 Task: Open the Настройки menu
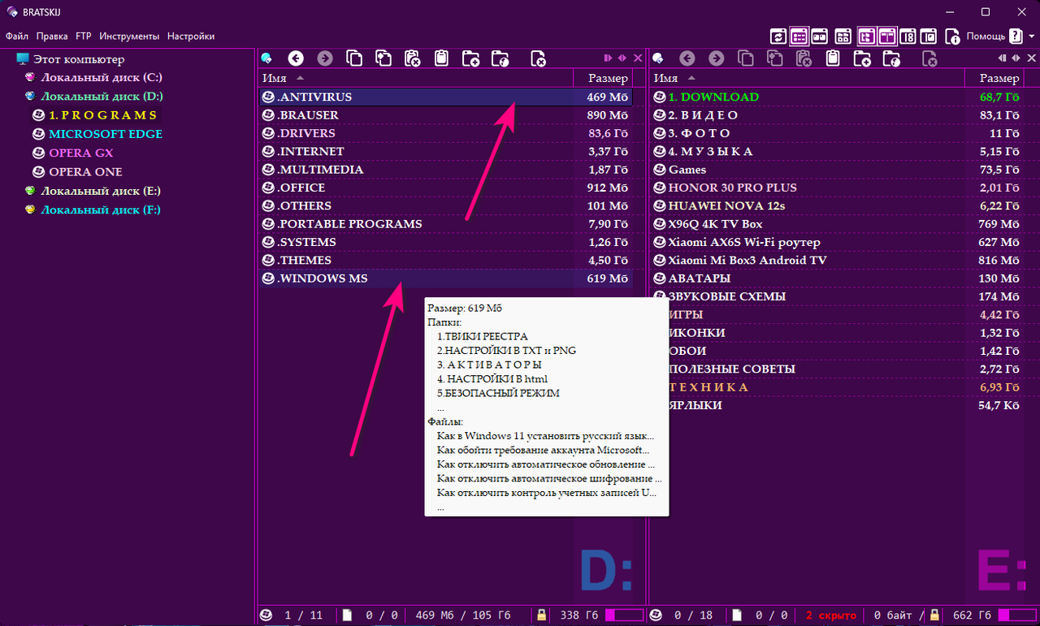(x=191, y=37)
